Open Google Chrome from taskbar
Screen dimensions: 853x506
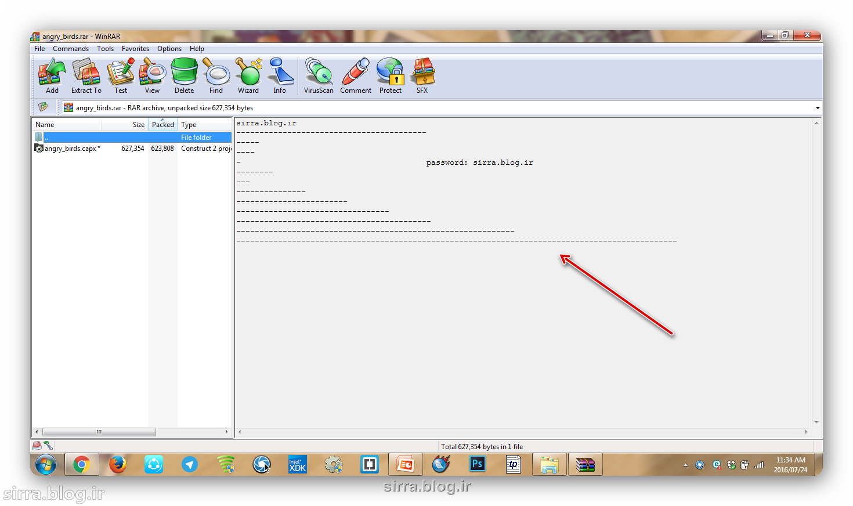[x=82, y=465]
